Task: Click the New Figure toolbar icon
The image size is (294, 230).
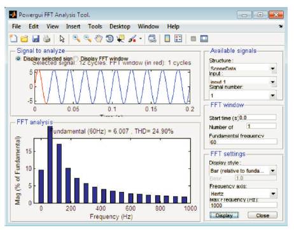Action: pyautogui.click(x=13, y=39)
